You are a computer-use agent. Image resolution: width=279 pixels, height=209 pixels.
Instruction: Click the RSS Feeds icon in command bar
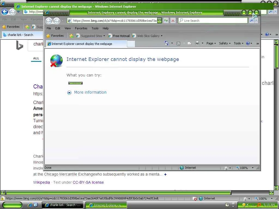178,43
